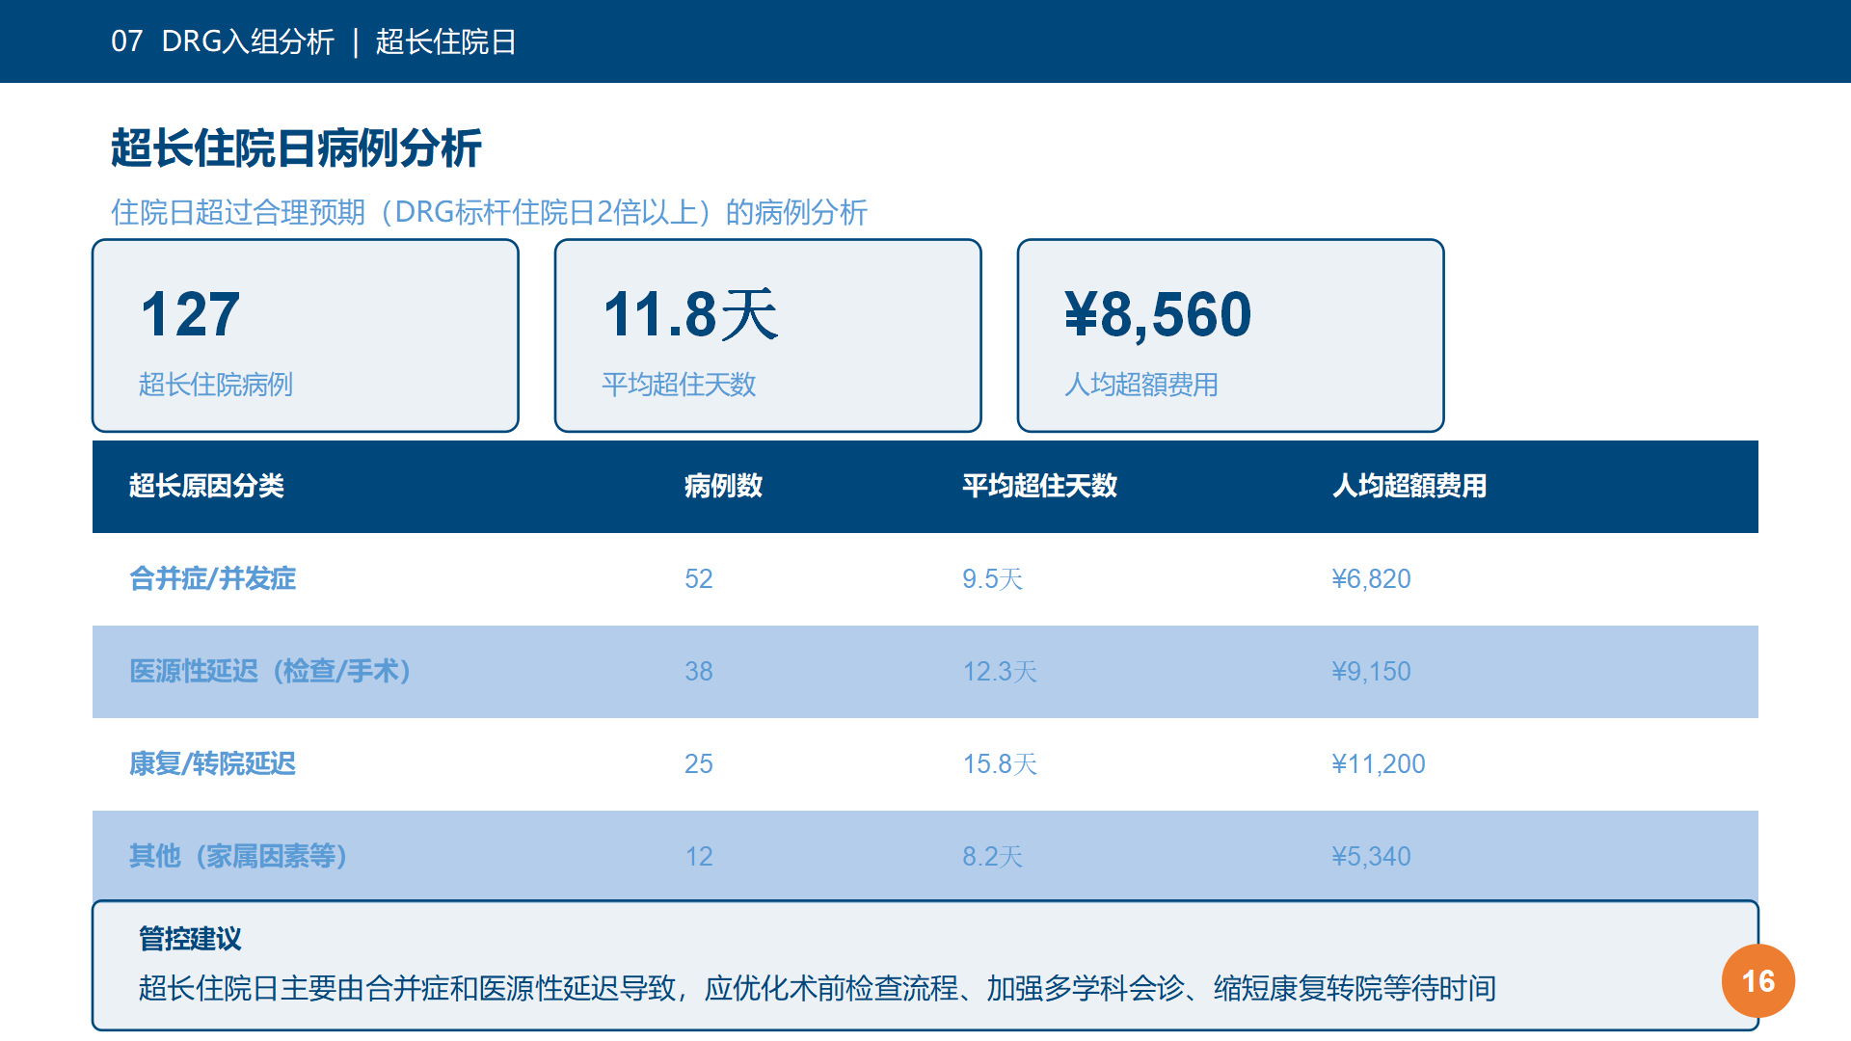Click the cell '¥9,150'

tap(1371, 671)
